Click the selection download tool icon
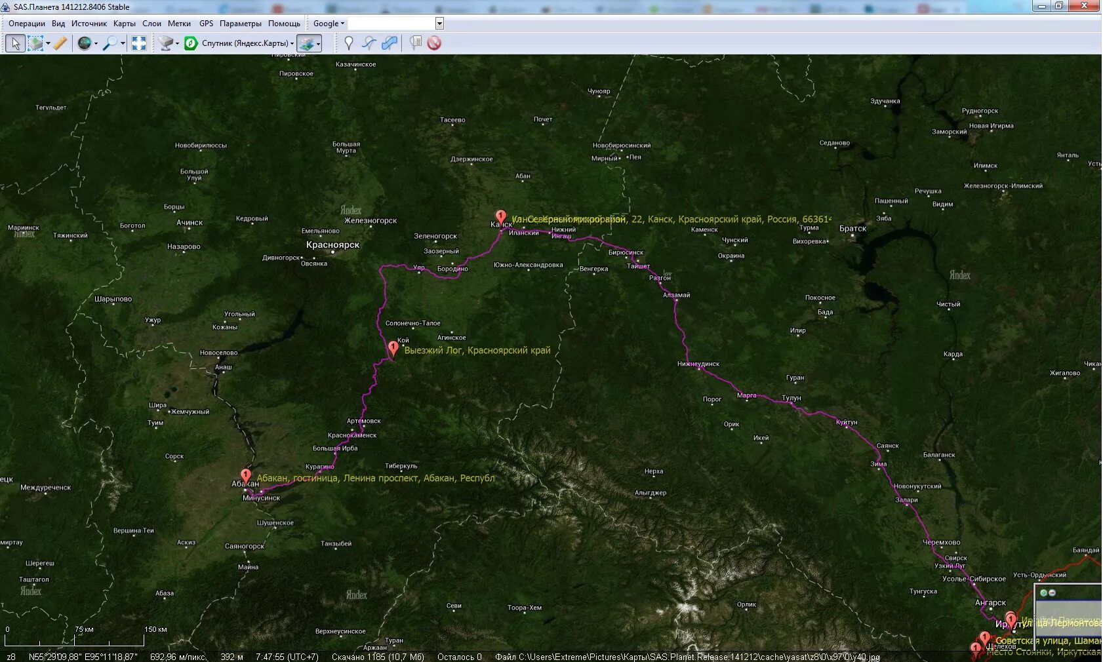The width and height of the screenshot is (1103, 662). tap(35, 43)
